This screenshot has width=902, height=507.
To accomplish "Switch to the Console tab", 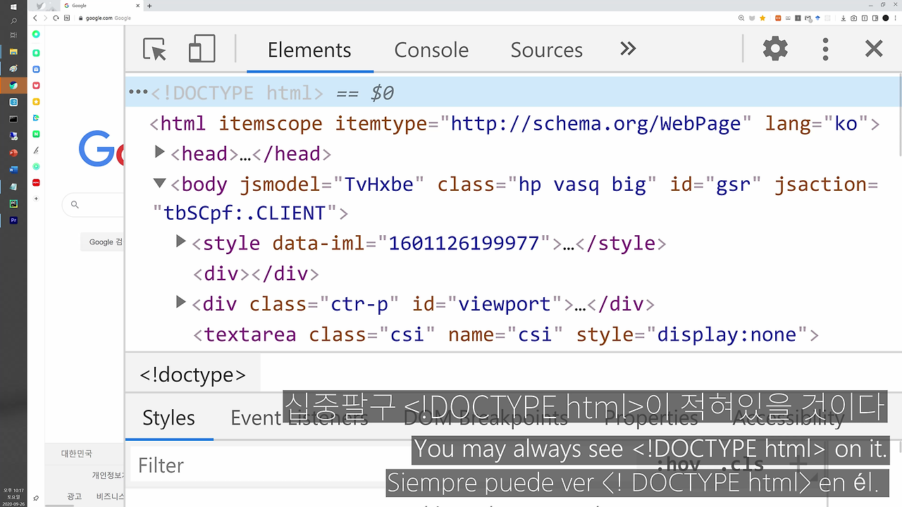I will [x=431, y=50].
